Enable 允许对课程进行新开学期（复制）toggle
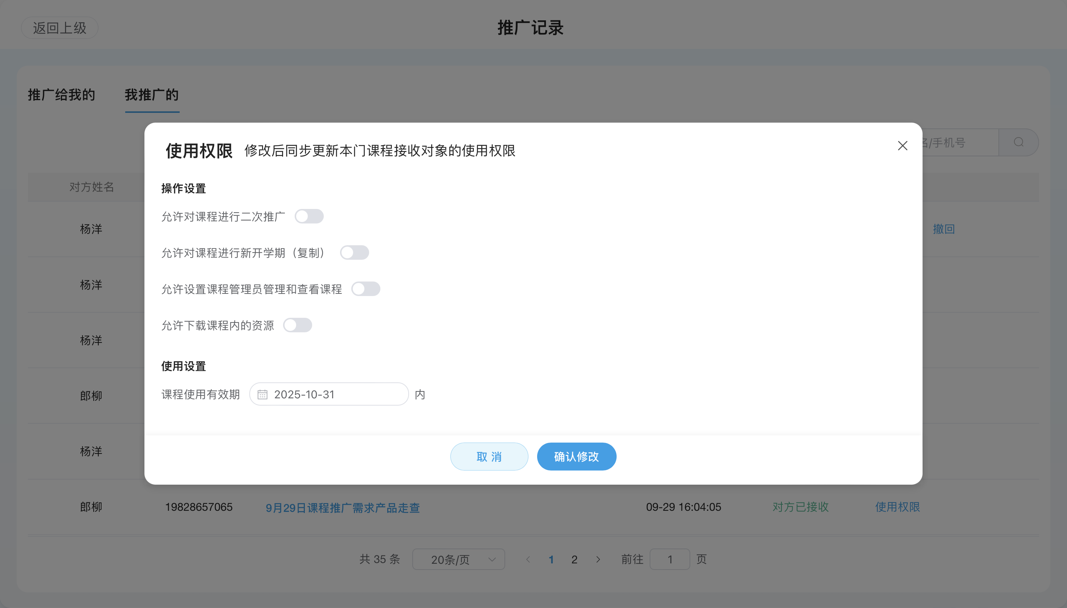This screenshot has height=608, width=1067. pos(355,252)
